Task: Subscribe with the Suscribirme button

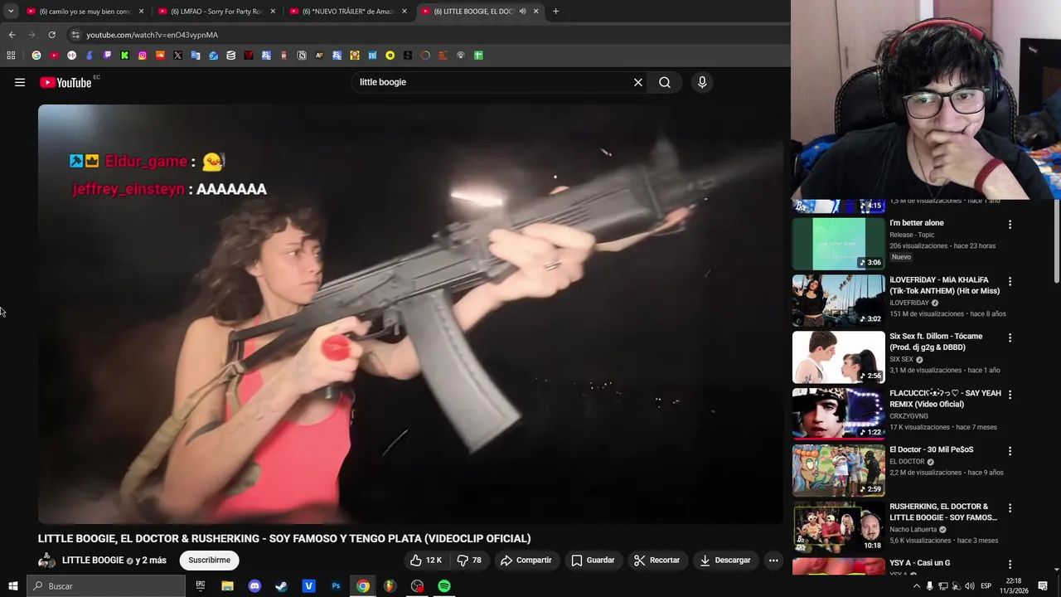Action: (209, 561)
